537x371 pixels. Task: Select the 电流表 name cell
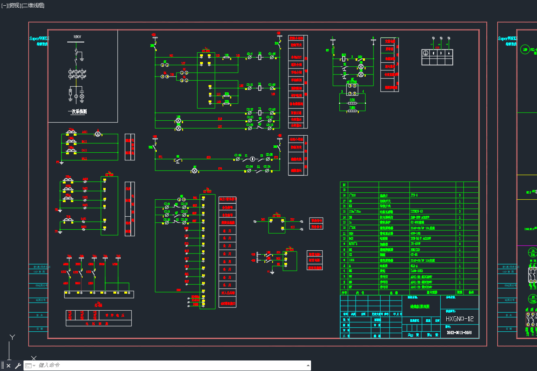[394, 266]
